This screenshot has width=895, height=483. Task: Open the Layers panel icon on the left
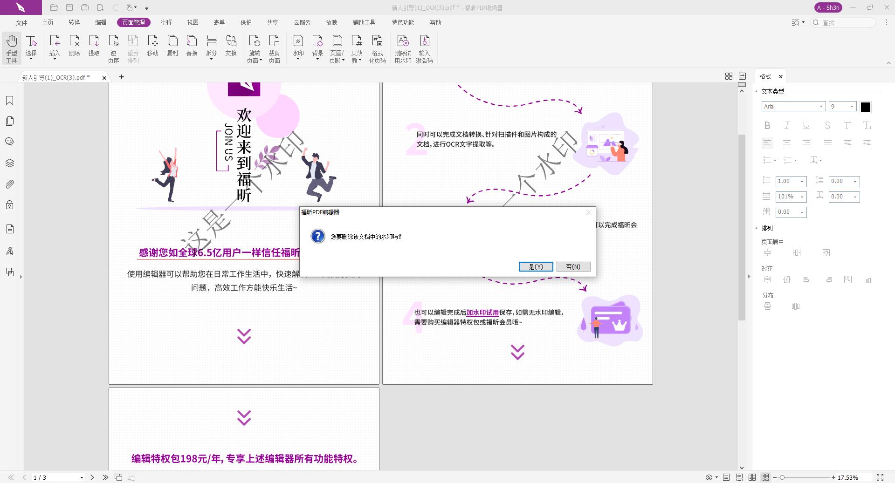coord(10,163)
